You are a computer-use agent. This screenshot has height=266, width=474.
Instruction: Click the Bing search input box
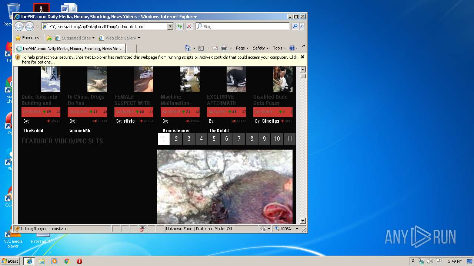[243, 26]
